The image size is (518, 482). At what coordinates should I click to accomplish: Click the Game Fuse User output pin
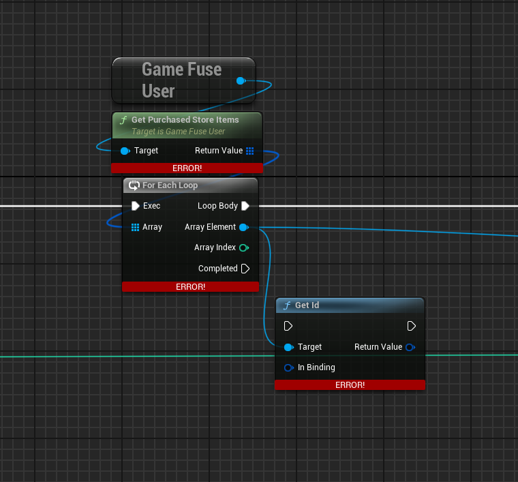pos(241,80)
